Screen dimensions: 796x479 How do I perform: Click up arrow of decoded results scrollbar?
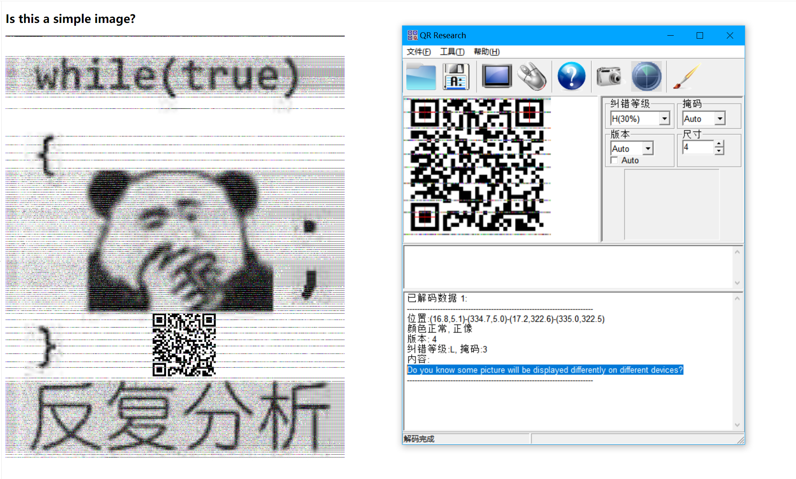(737, 299)
